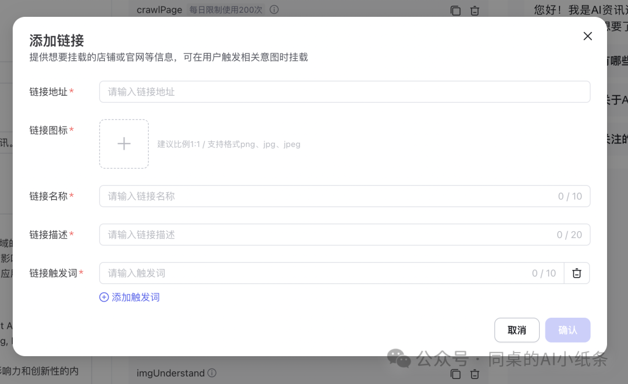Image resolution: width=628 pixels, height=384 pixels.
Task: Clear the trigger word entry
Action: [x=577, y=273]
